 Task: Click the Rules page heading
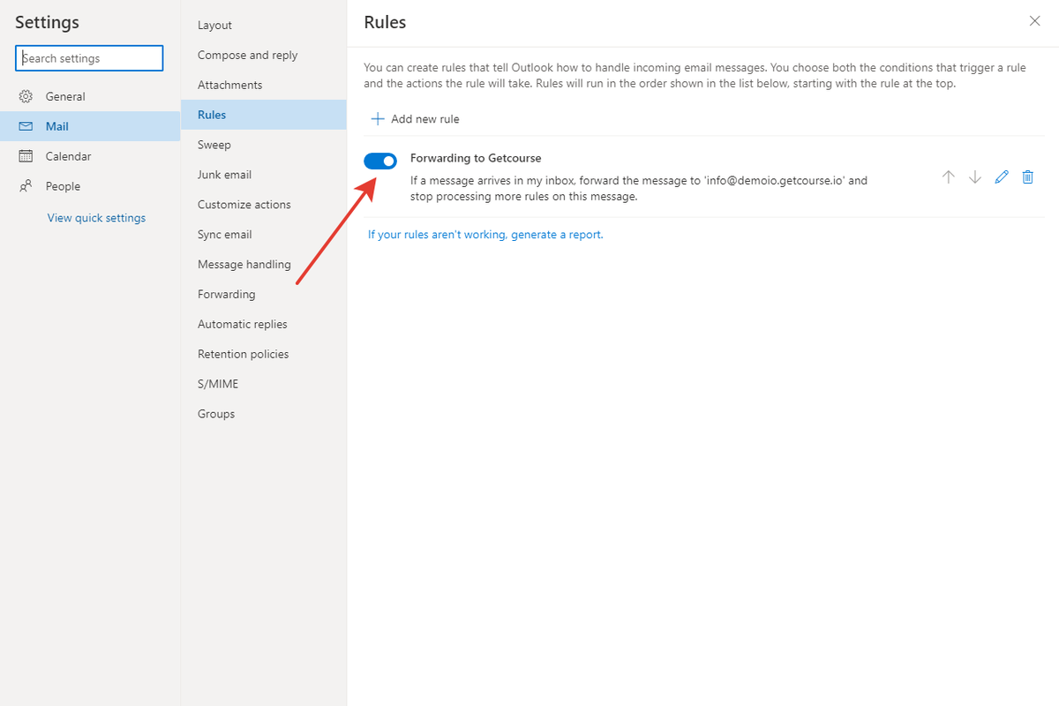pyautogui.click(x=385, y=22)
